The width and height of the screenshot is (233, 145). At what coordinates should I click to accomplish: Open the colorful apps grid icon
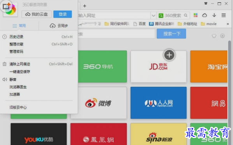(x=196, y=15)
